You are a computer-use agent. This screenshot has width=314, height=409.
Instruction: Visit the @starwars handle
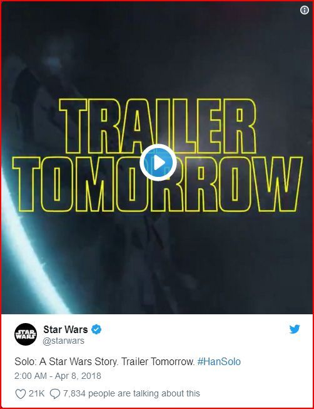(x=63, y=341)
